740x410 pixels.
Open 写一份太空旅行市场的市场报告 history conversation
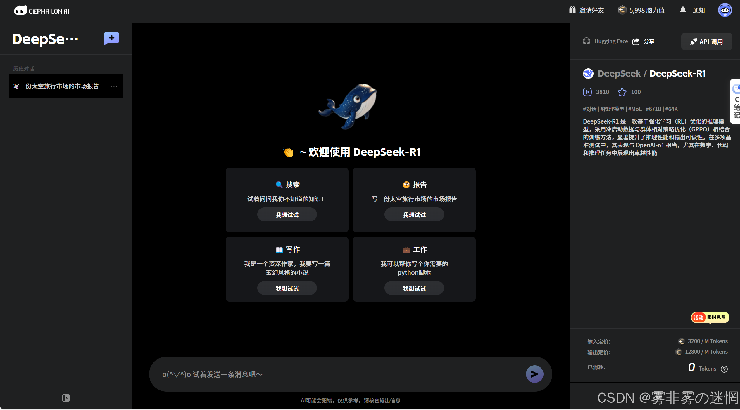click(x=56, y=86)
